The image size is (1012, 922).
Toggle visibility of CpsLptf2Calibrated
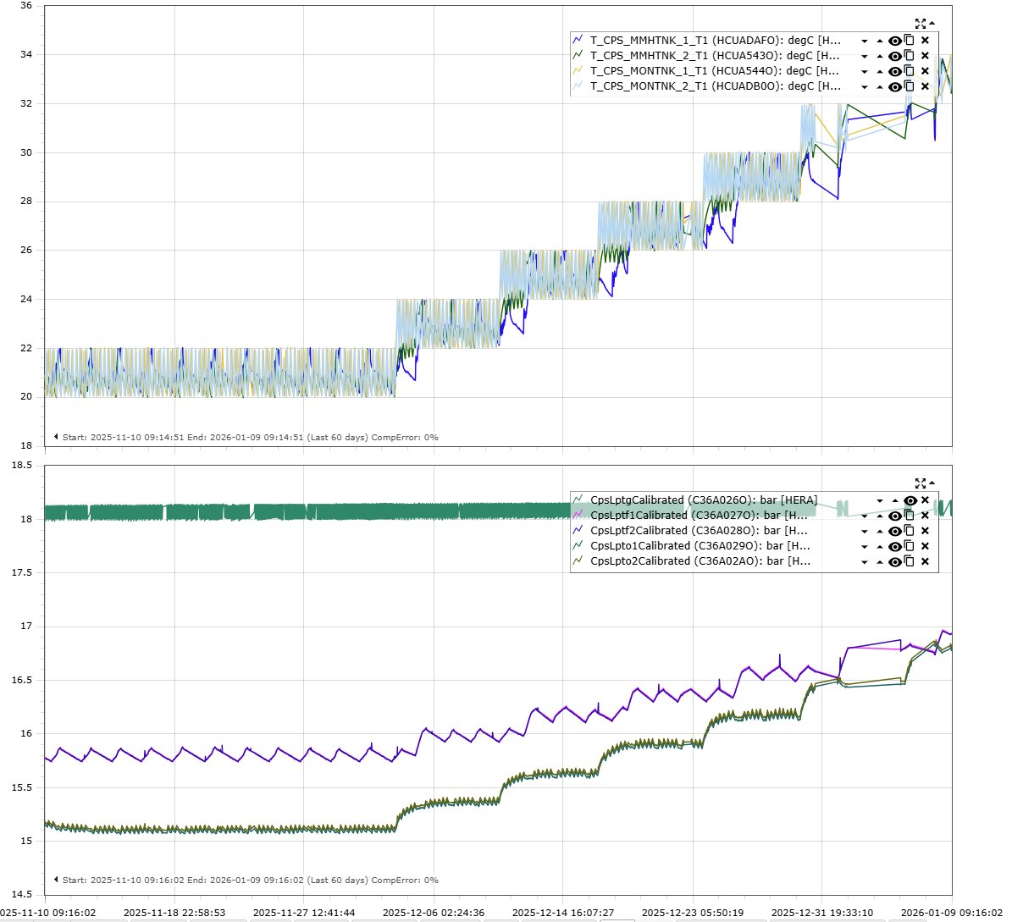click(894, 532)
